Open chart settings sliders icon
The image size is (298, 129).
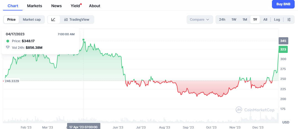pos(289,20)
